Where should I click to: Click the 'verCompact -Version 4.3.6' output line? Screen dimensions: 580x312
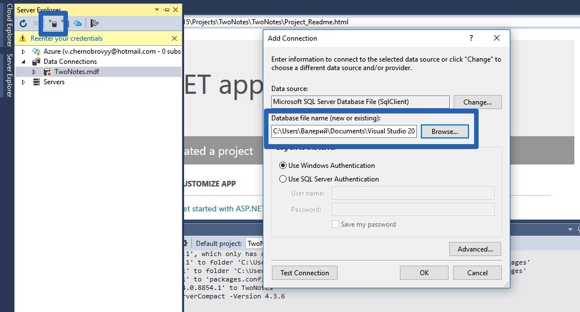click(234, 296)
